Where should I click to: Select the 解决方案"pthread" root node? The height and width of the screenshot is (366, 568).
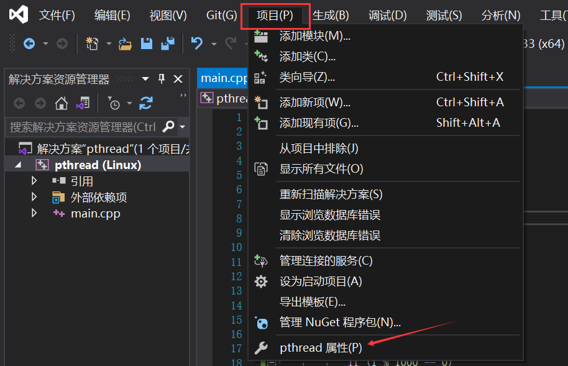pos(103,149)
